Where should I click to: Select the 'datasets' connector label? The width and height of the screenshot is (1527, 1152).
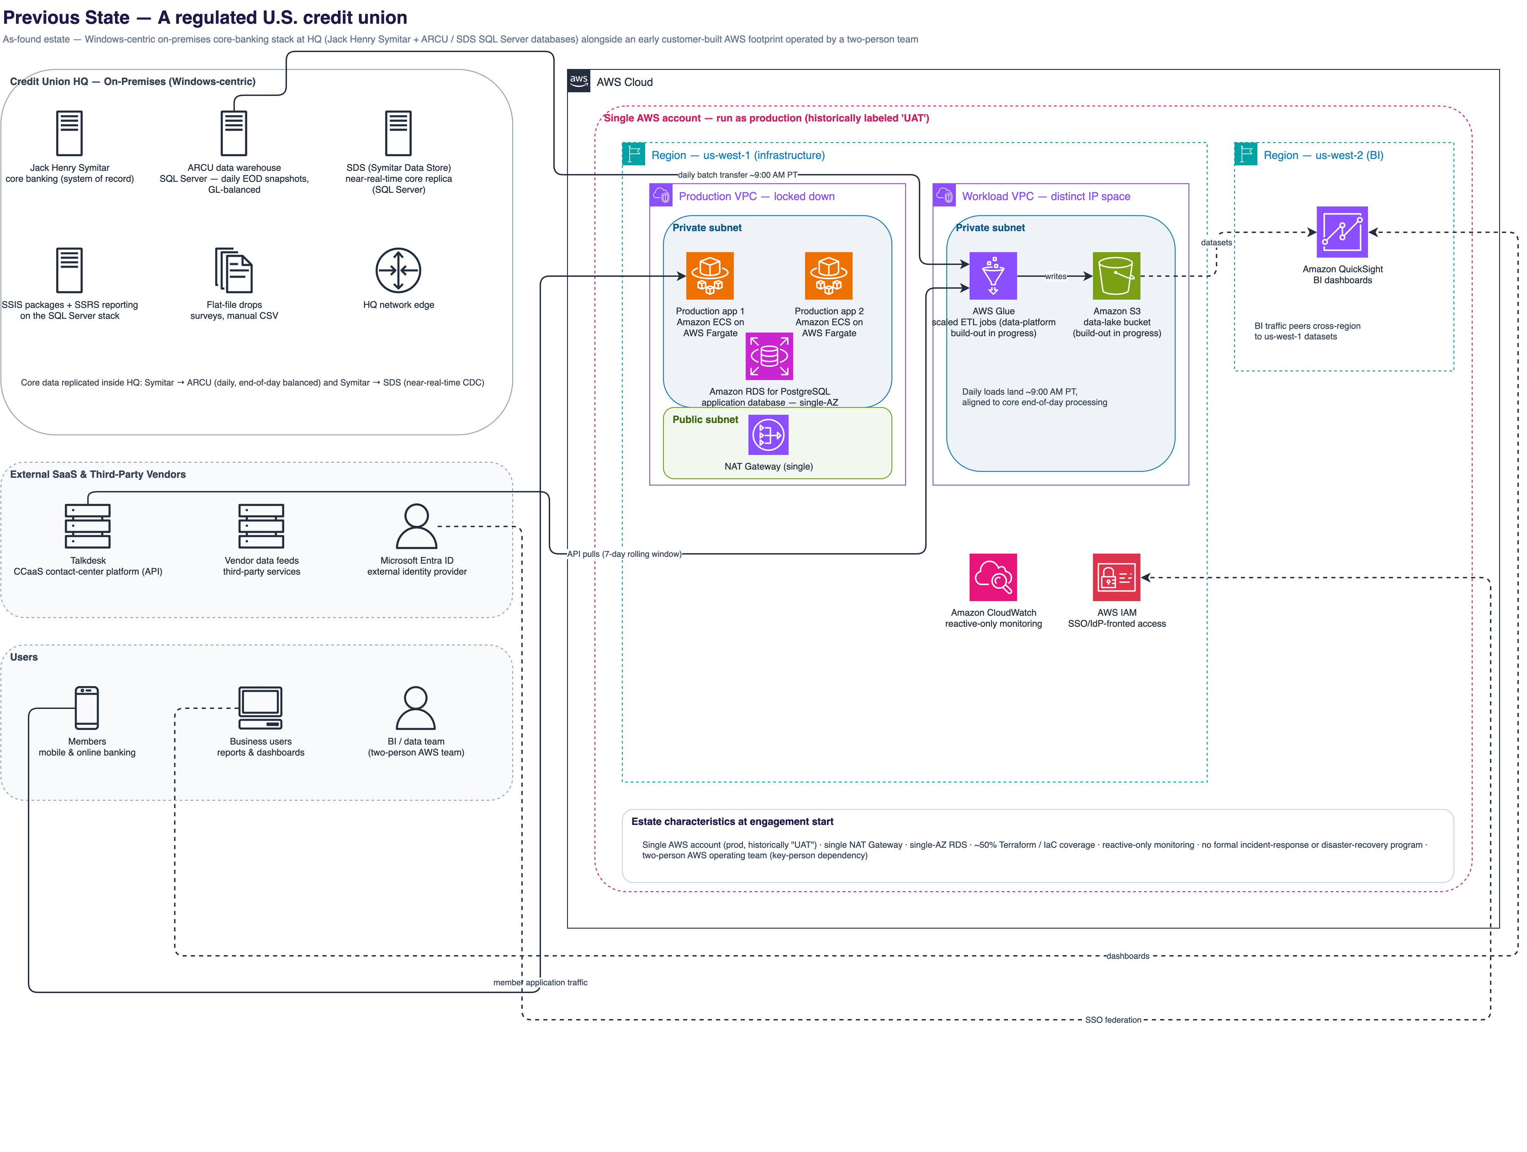click(1216, 243)
